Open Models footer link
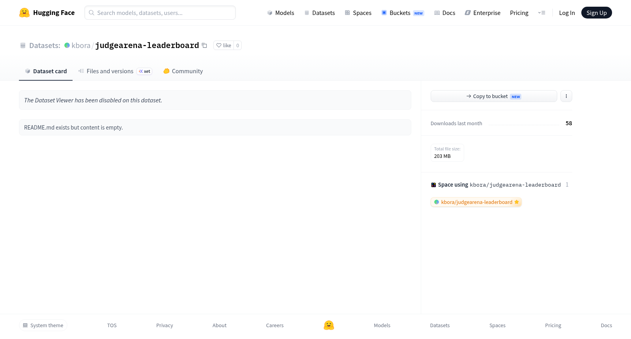Screen dimensions: 631x339 382,325
